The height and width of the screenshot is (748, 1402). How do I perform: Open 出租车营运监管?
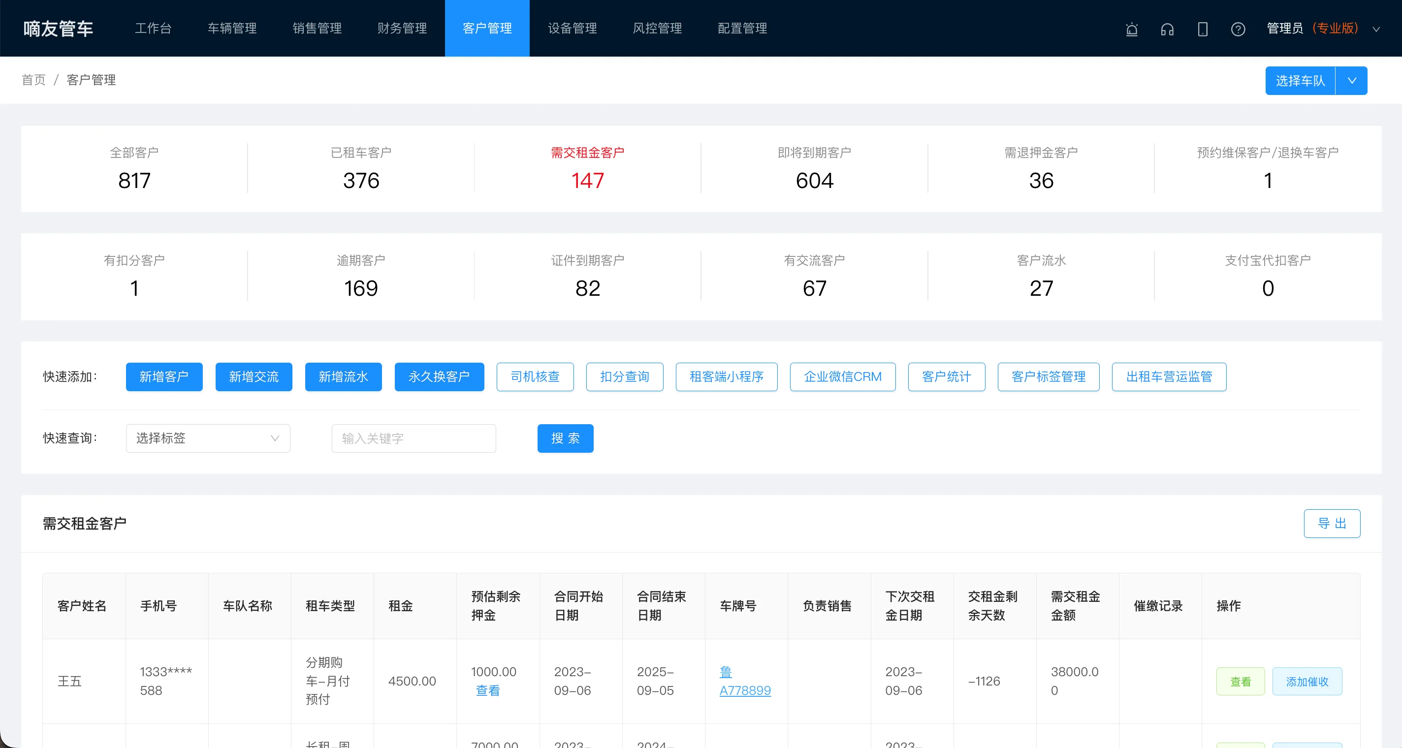coord(1169,376)
